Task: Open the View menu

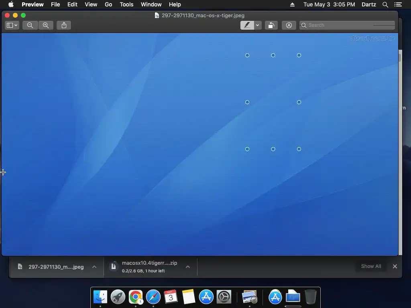Action: pos(91,4)
